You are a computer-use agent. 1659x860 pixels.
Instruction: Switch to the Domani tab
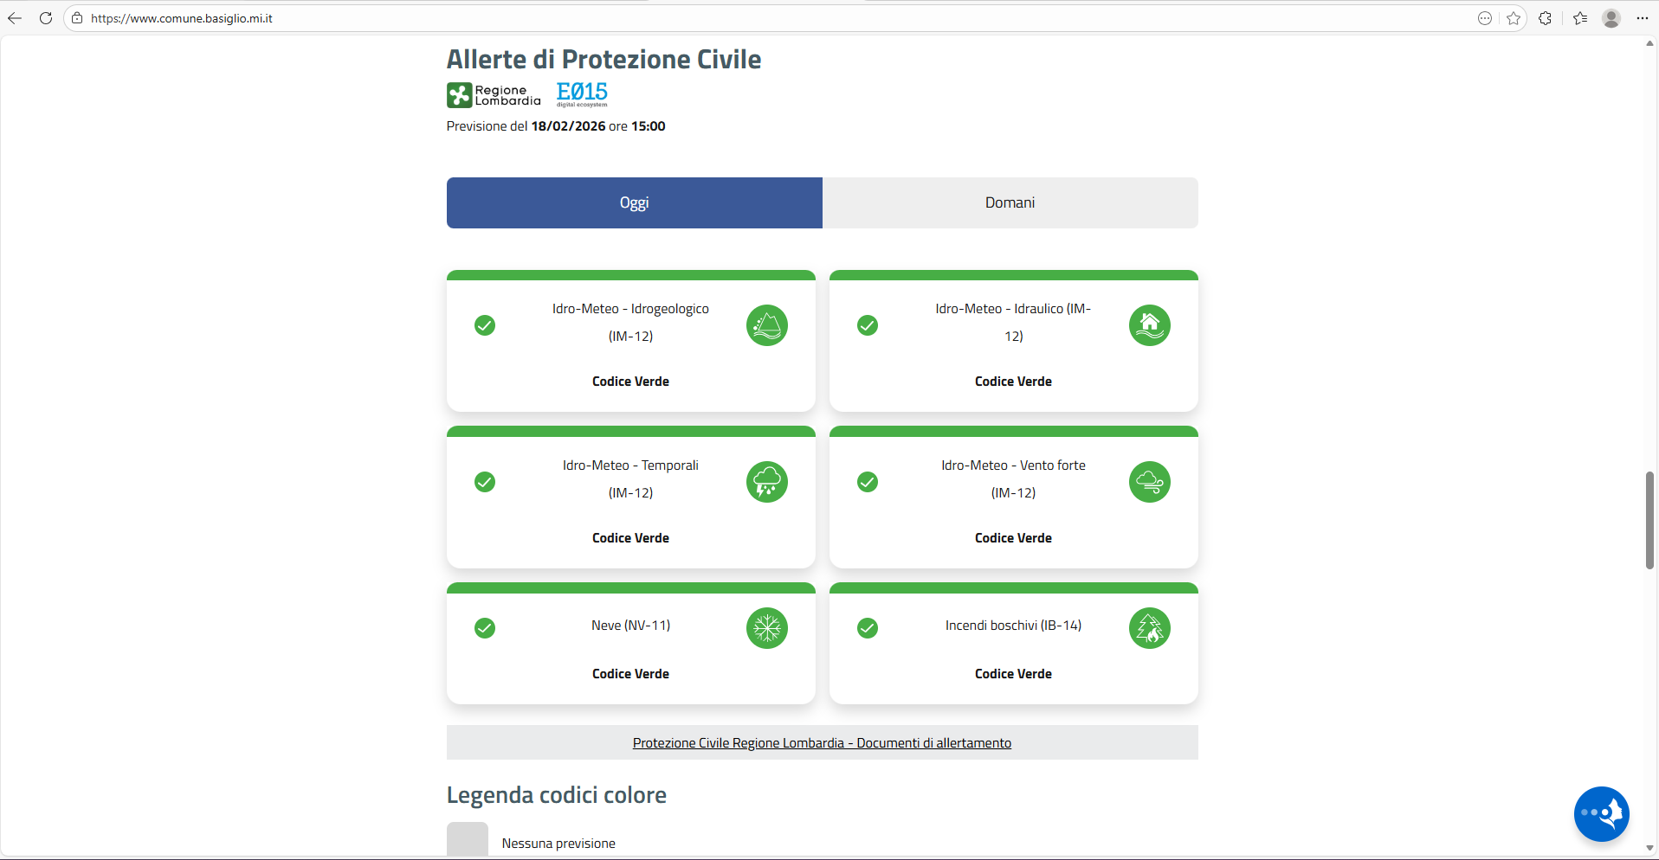coord(1010,202)
